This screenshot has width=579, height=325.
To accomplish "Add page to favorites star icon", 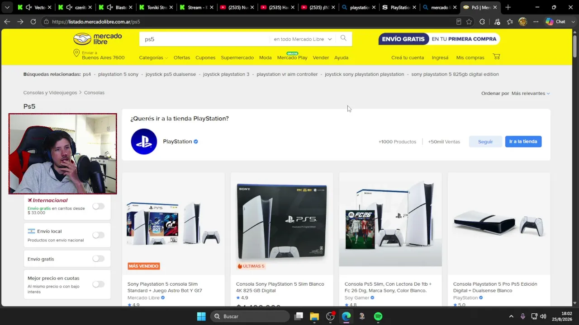I will [469, 22].
